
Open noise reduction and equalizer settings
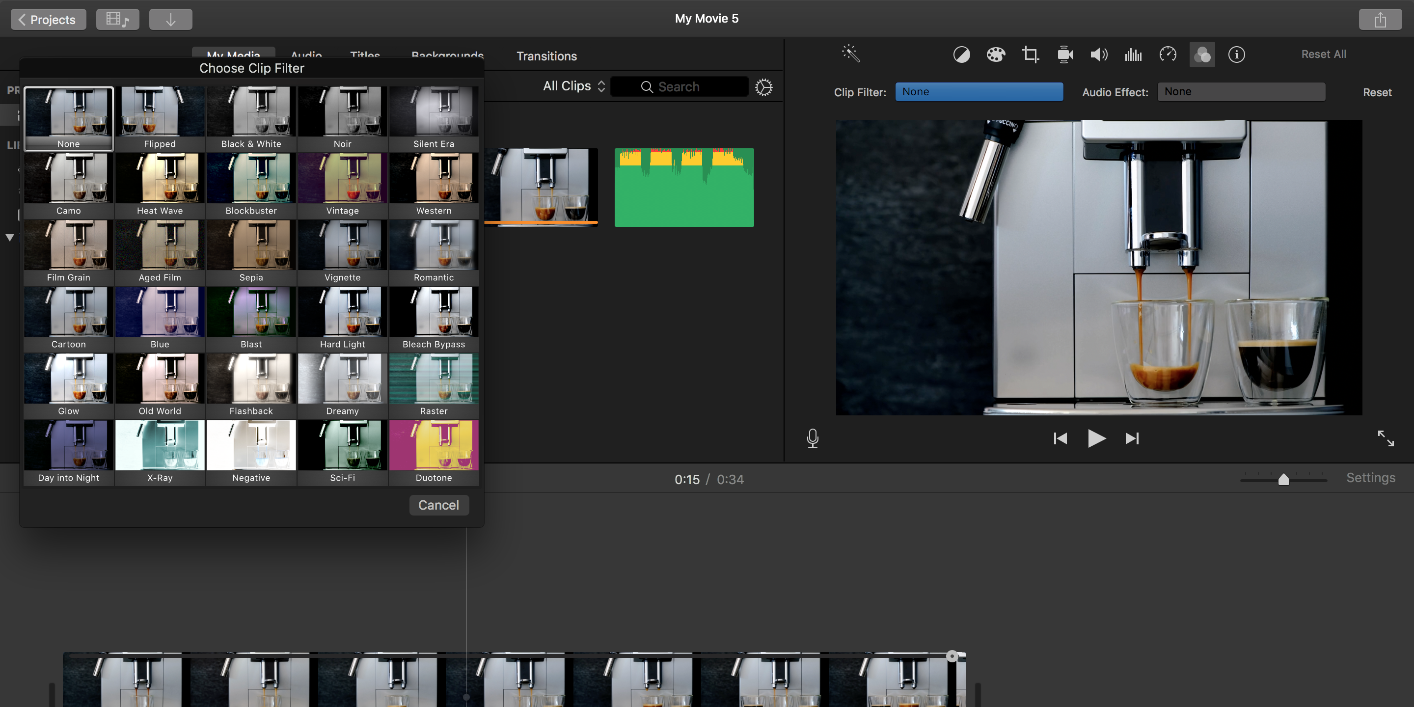(x=1133, y=54)
